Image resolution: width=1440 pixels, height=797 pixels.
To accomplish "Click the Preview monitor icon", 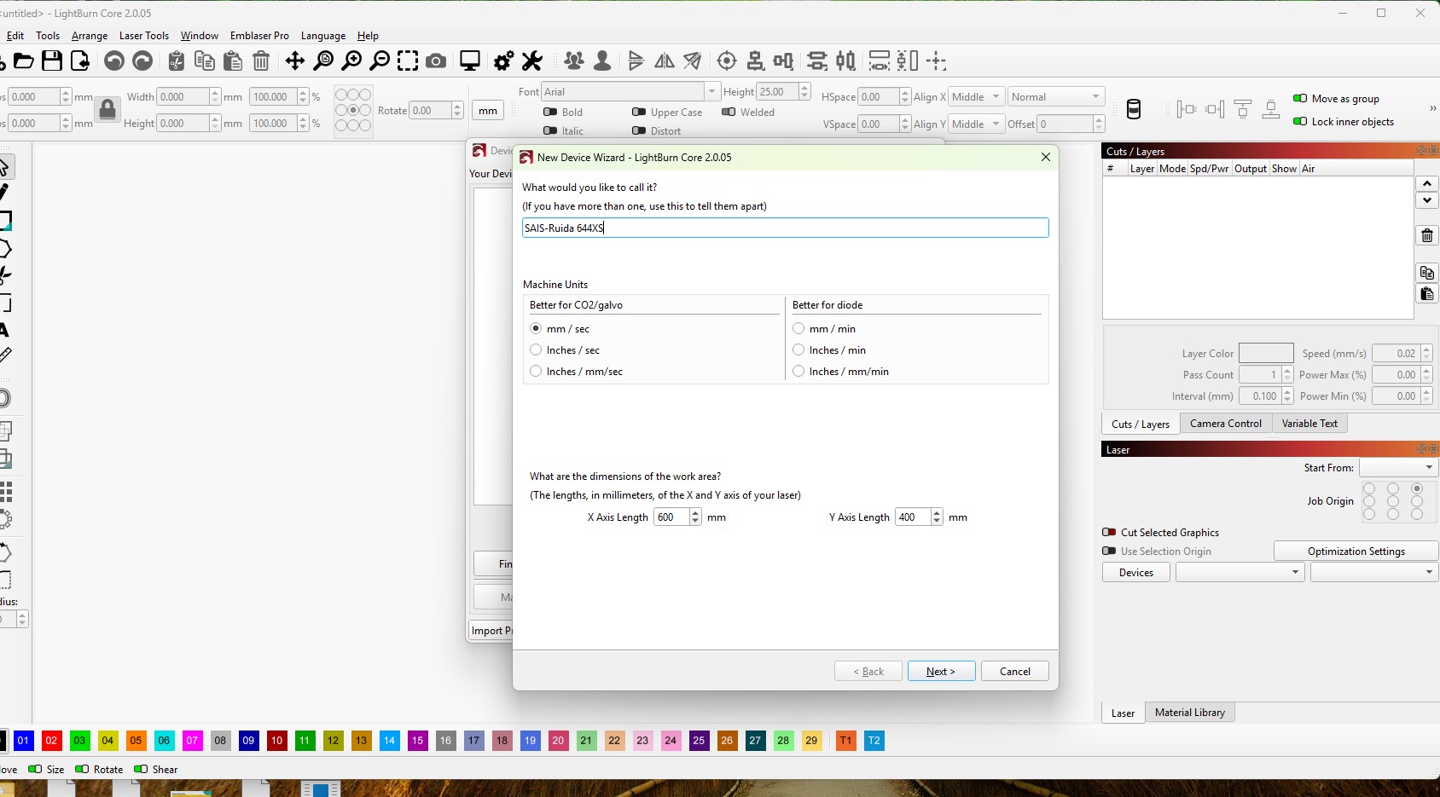I will coord(470,61).
